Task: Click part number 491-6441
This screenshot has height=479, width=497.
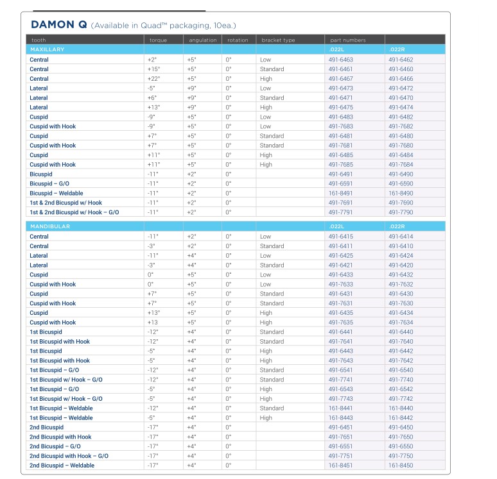Action: coord(341,332)
